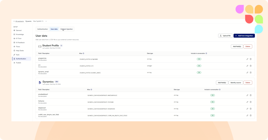Click the Alias help icon in Student Profile
The width and height of the screenshot is (268, 140).
tap(83, 53)
